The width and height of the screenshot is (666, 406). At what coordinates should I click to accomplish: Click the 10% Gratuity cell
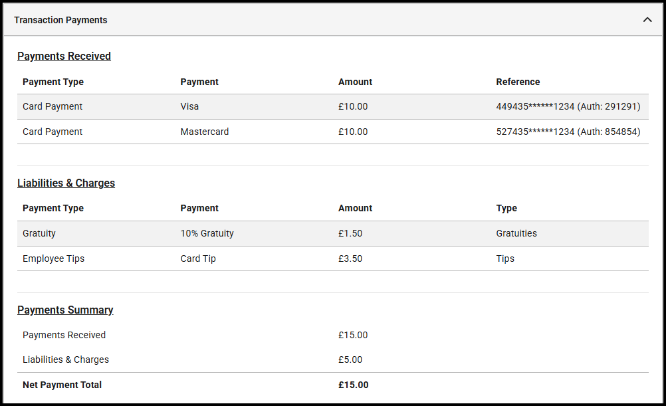[207, 234]
